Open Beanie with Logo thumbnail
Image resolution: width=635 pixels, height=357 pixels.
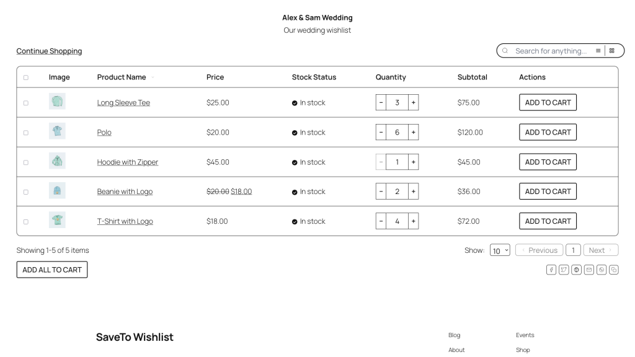coord(57,190)
